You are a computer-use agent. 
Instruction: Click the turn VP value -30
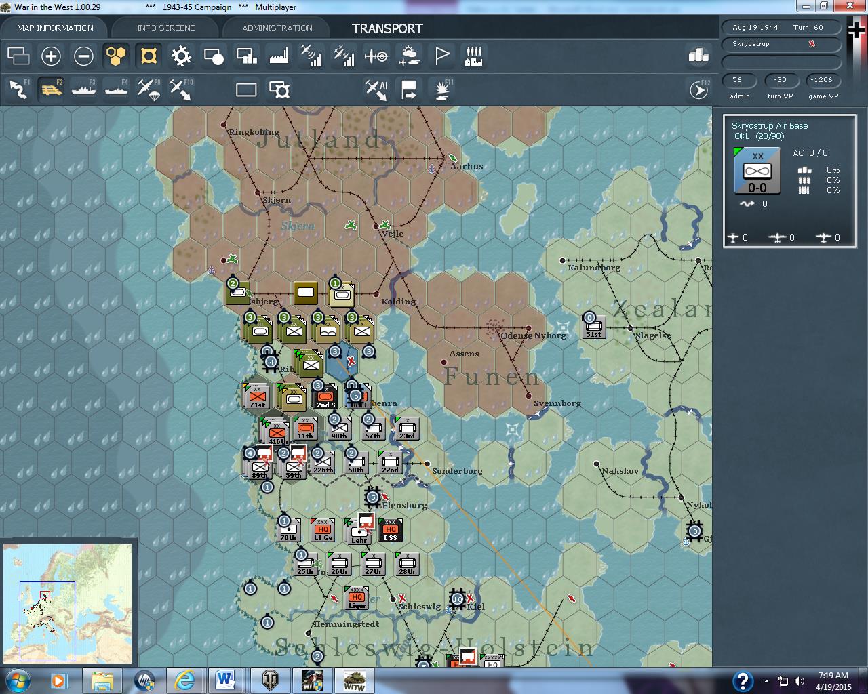781,80
